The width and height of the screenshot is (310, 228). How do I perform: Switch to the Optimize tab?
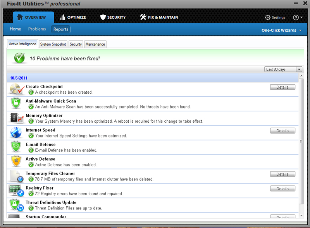[73, 17]
